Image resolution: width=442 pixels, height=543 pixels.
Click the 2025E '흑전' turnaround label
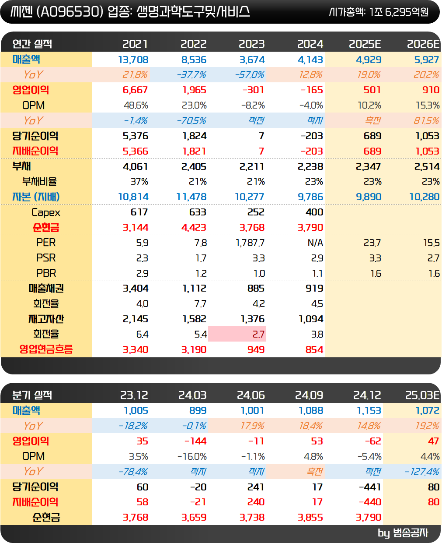click(x=373, y=121)
